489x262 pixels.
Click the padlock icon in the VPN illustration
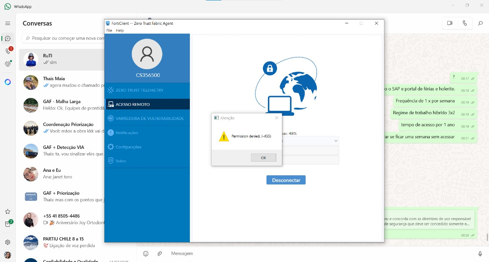coord(270,68)
